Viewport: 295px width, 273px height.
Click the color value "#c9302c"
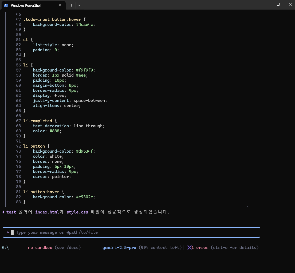(x=84, y=197)
